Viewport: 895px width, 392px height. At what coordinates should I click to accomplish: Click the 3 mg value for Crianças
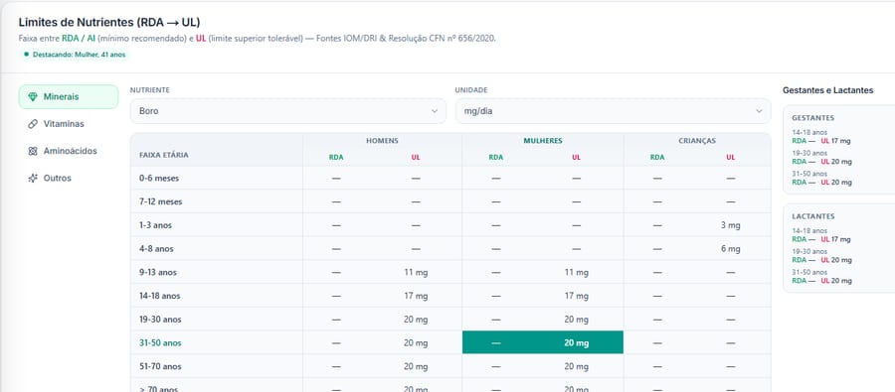tap(731, 225)
